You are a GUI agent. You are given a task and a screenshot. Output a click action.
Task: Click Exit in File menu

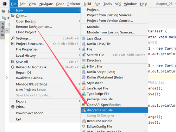tap(45, 119)
